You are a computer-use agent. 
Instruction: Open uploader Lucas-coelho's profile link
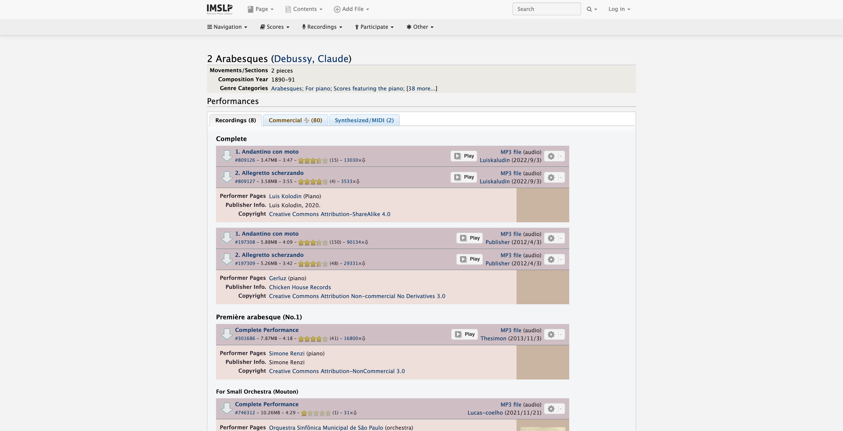pyautogui.click(x=485, y=413)
